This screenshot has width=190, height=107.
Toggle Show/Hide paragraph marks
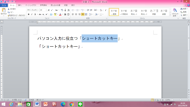pos(106,10)
